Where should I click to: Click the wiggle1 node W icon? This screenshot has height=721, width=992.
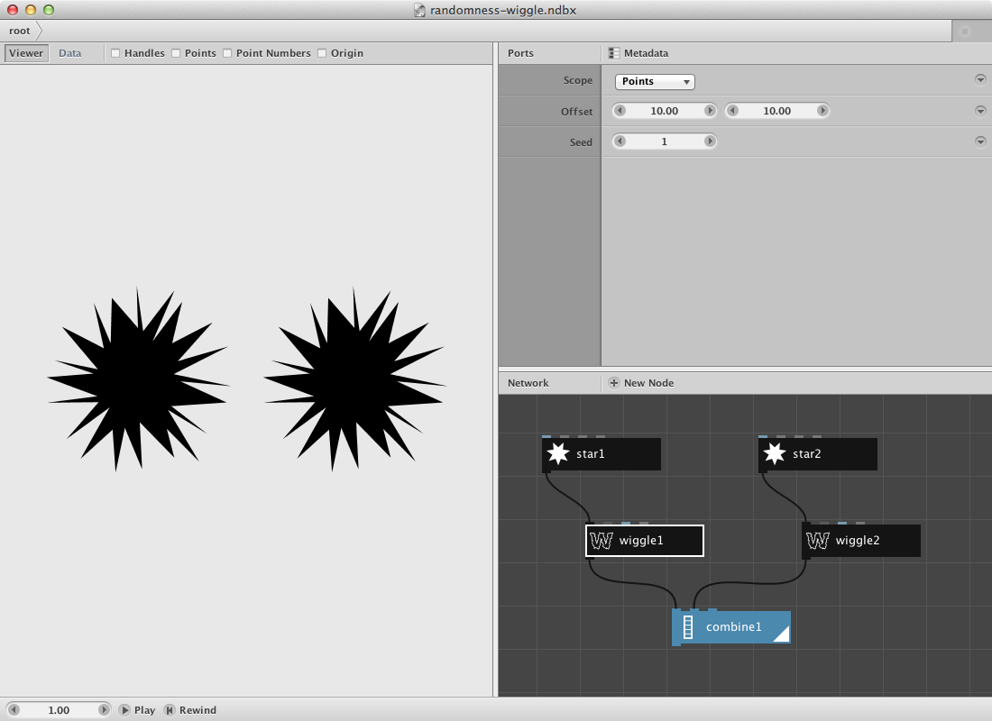[601, 540]
